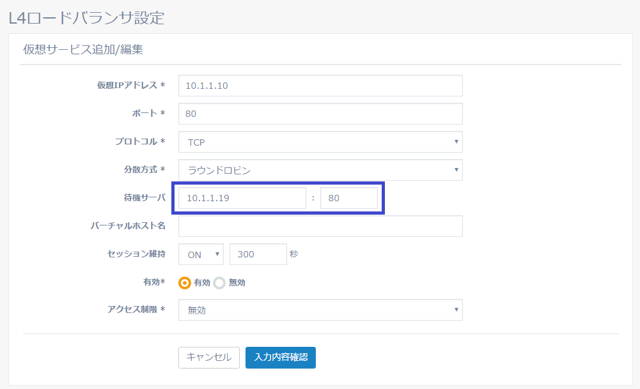This screenshot has width=640, height=389.
Task: Click the L4ロードバランサ設定 page title
Action: click(86, 17)
